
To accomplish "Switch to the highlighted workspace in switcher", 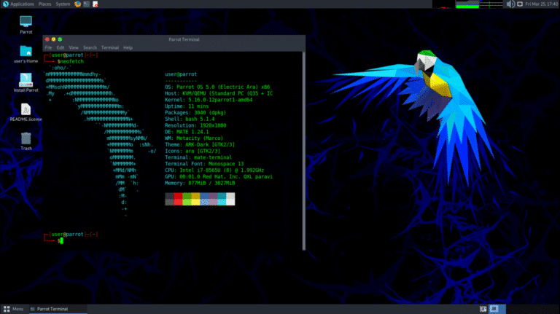I will tap(497, 309).
